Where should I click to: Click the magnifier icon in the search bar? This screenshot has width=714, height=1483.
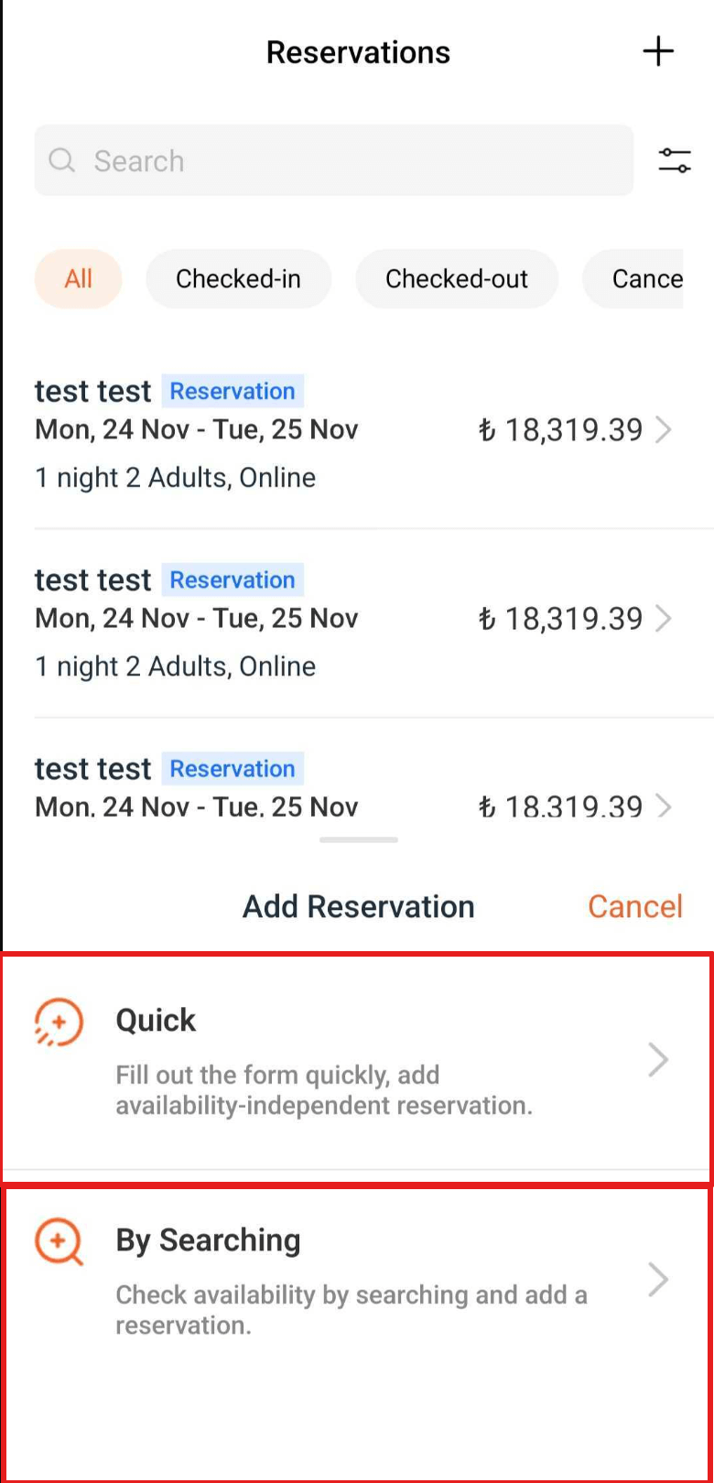pyautogui.click(x=61, y=161)
